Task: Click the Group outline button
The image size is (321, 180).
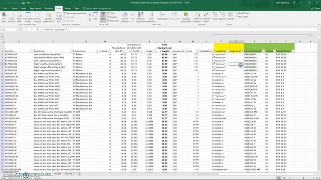Action: 215,16
